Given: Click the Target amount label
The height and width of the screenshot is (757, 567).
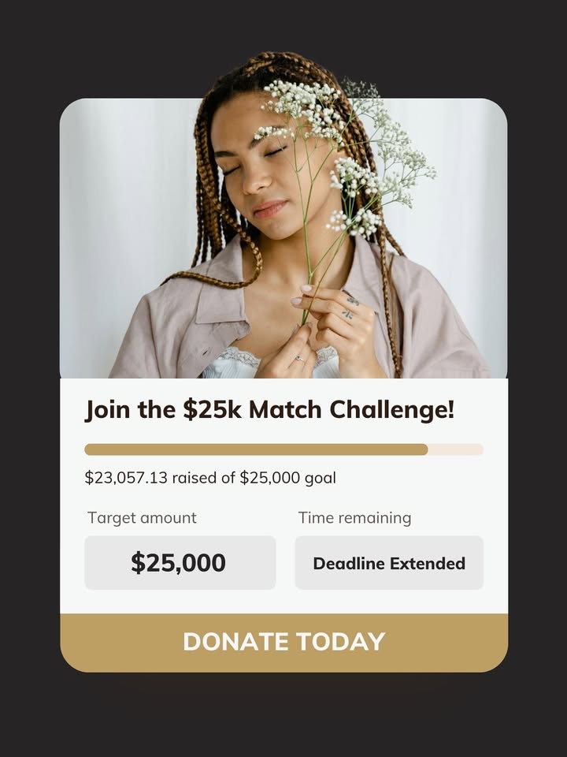Looking at the screenshot, I should point(143,518).
